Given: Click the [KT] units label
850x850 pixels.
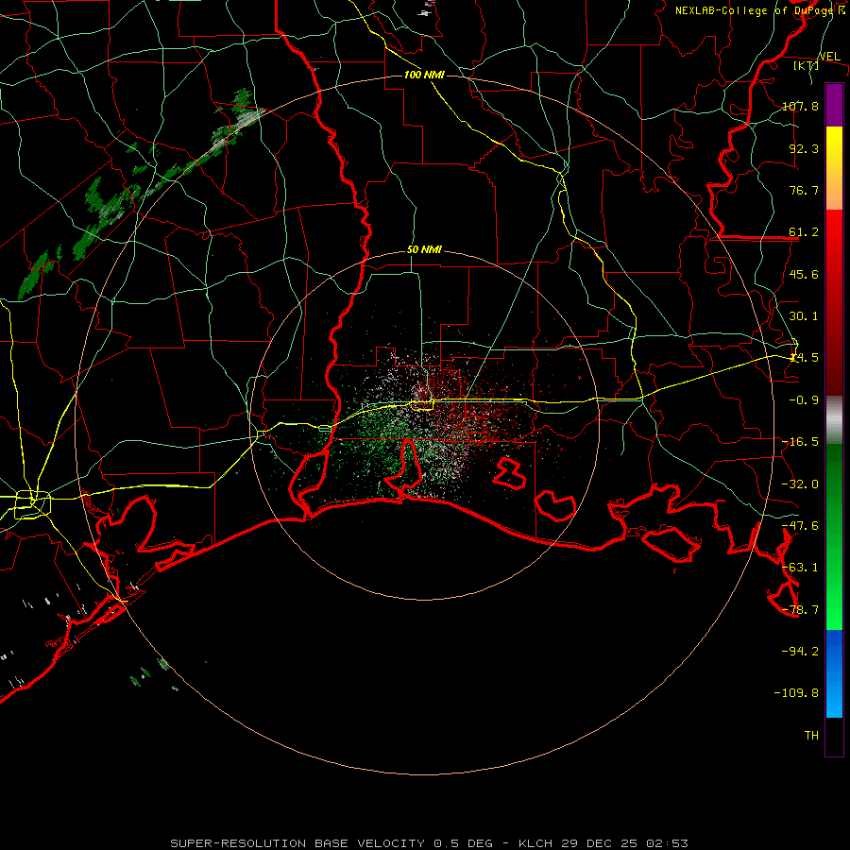Looking at the screenshot, I should (x=807, y=65).
